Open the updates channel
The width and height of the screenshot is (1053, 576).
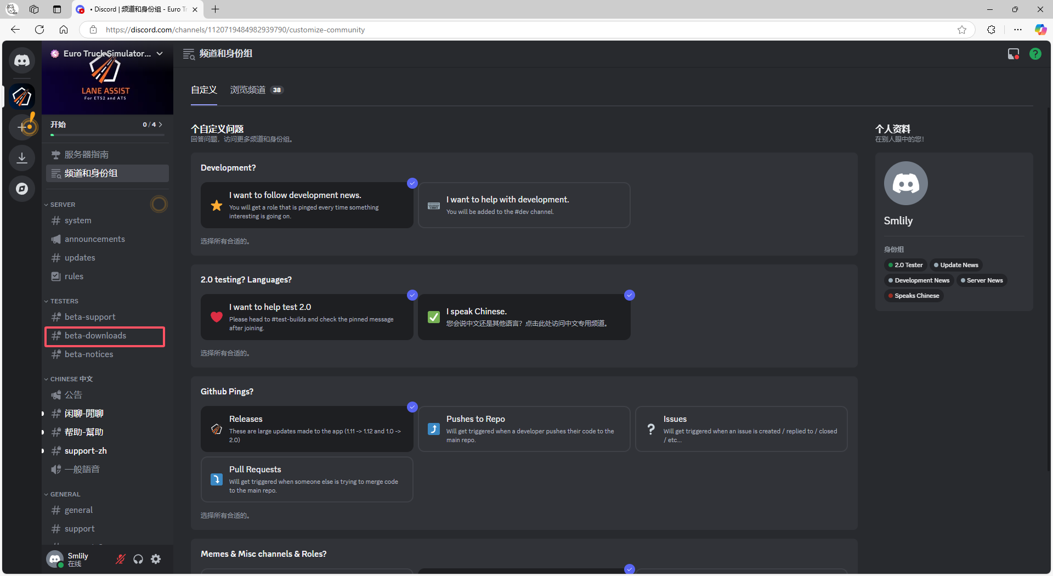[107, 258]
